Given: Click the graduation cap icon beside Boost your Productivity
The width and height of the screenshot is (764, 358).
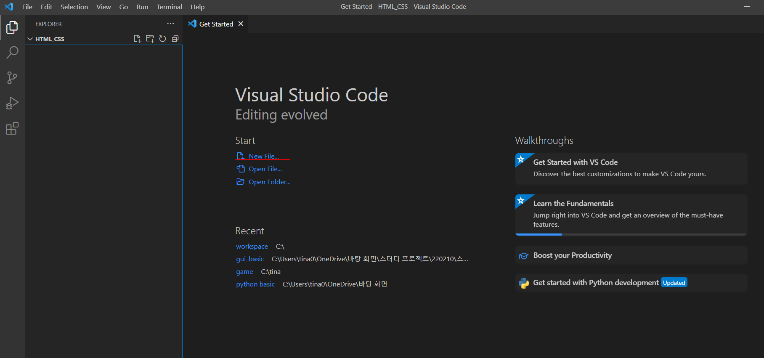Looking at the screenshot, I should tap(524, 256).
